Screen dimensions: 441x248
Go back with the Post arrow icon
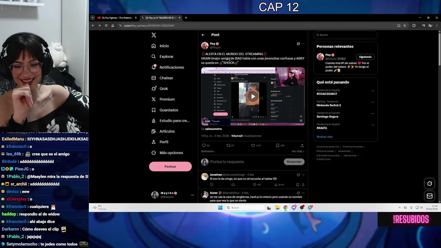coord(203,35)
